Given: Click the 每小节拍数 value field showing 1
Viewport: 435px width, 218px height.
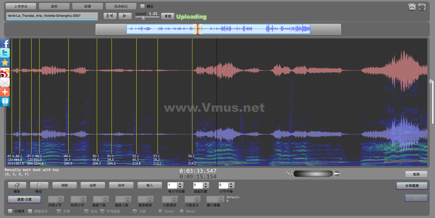Looking at the screenshot, I should pos(172,185).
